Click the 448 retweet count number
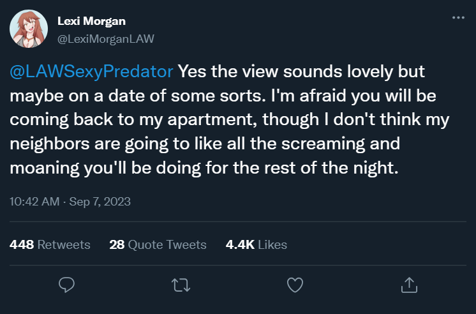 (22, 244)
